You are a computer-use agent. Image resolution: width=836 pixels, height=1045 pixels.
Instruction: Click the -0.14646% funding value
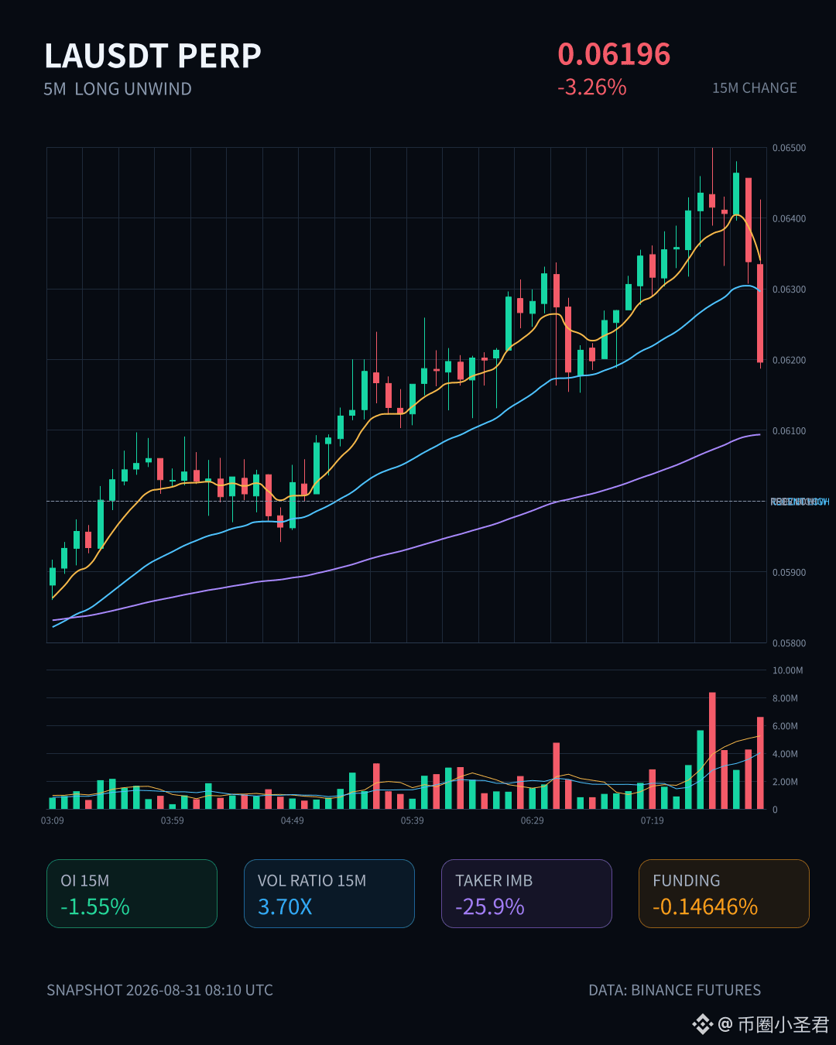705,906
